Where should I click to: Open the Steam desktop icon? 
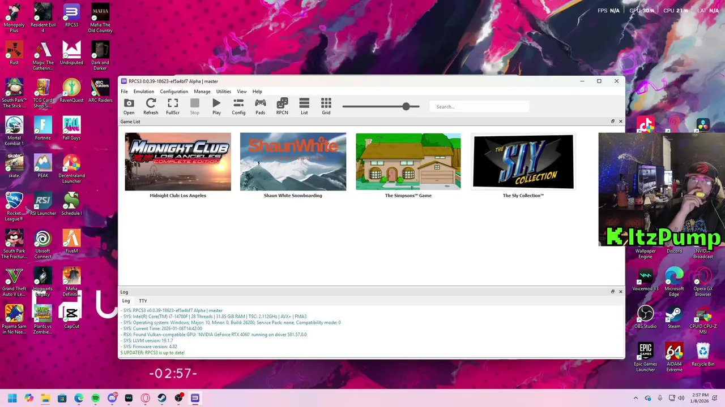tap(674, 317)
